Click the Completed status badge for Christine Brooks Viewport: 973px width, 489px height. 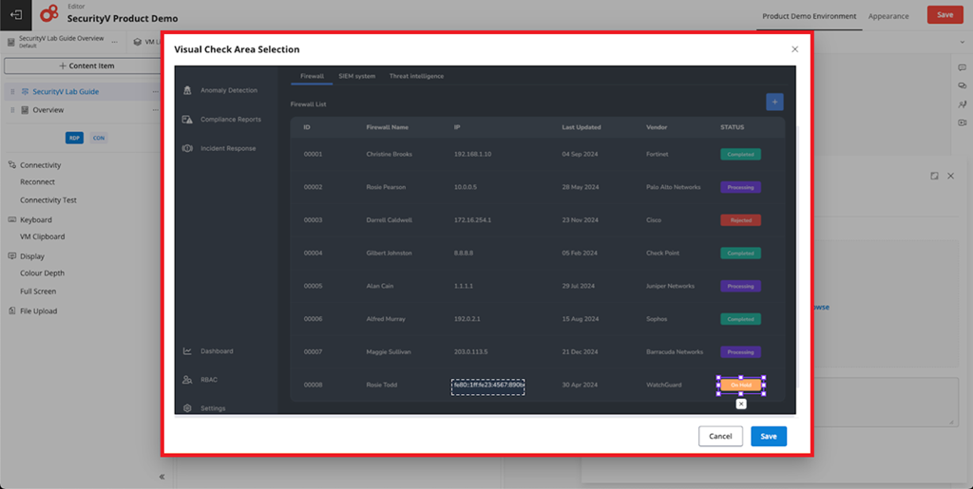[740, 155]
